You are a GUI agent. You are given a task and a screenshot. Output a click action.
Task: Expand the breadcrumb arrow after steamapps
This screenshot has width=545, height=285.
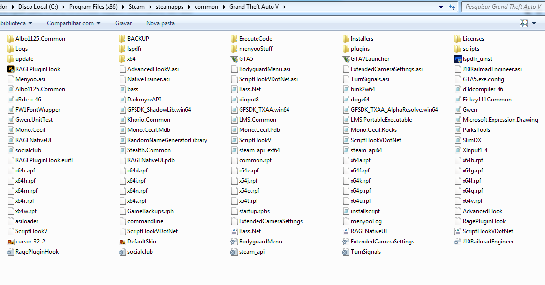tap(189, 7)
